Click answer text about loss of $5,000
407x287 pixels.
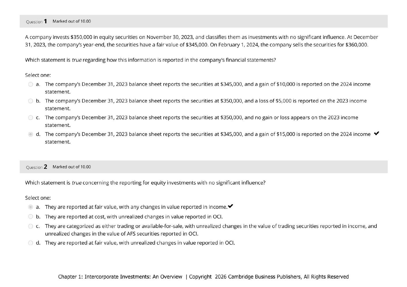pos(206,105)
